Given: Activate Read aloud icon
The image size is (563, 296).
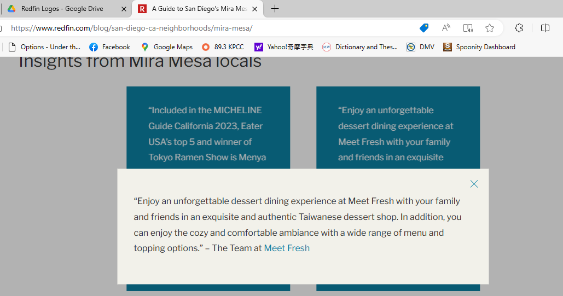Looking at the screenshot, I should 446,28.
